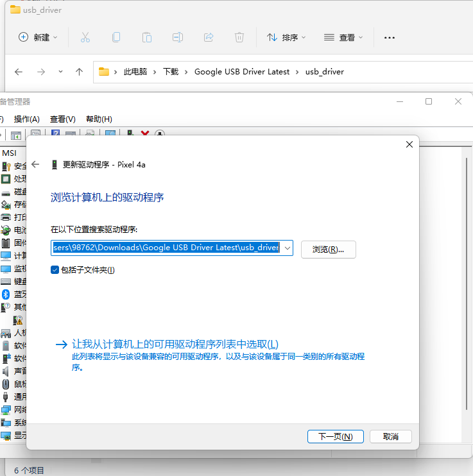Click the USB connector icon in device tree
Image resolution: width=473 pixels, height=476 pixels.
pyautogui.click(x=6, y=396)
